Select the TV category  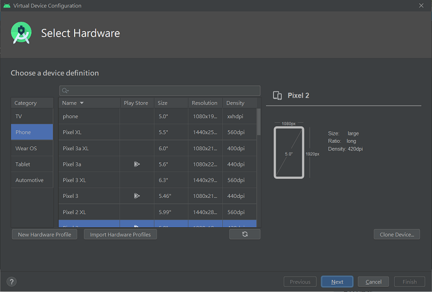coord(32,116)
